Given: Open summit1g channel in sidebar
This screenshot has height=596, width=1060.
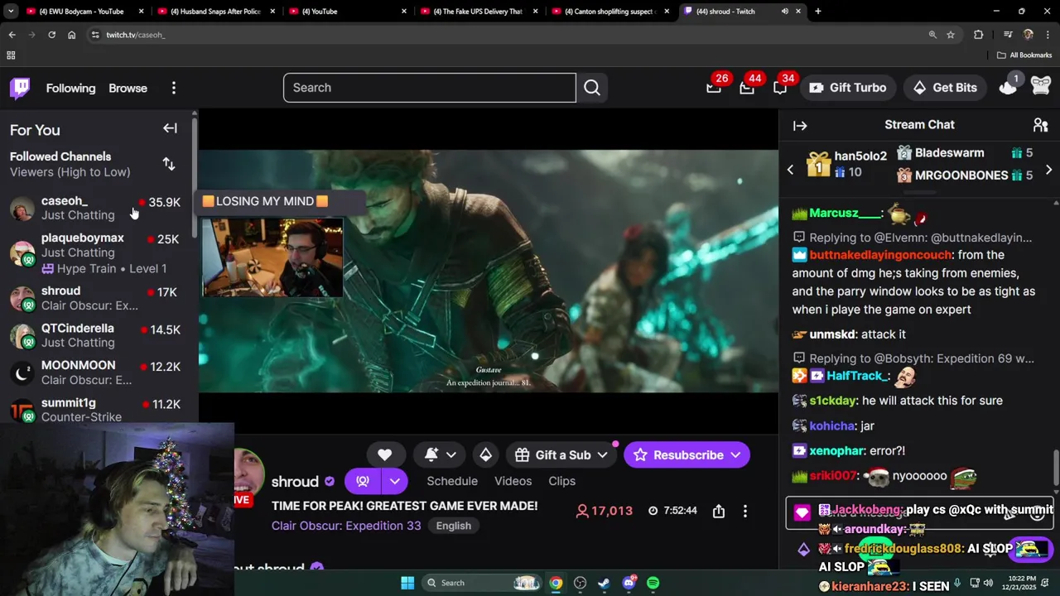Looking at the screenshot, I should click(98, 410).
